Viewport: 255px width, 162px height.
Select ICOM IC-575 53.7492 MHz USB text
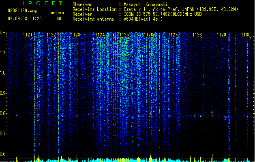pyautogui.click(x=163, y=14)
